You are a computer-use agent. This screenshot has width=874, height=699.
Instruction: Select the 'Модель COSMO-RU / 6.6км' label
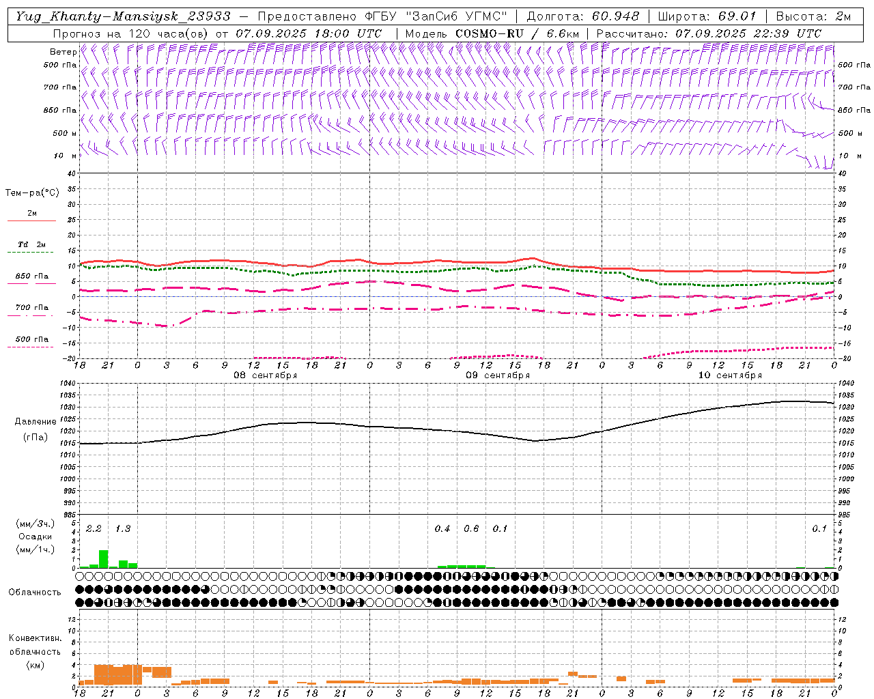[x=492, y=33]
